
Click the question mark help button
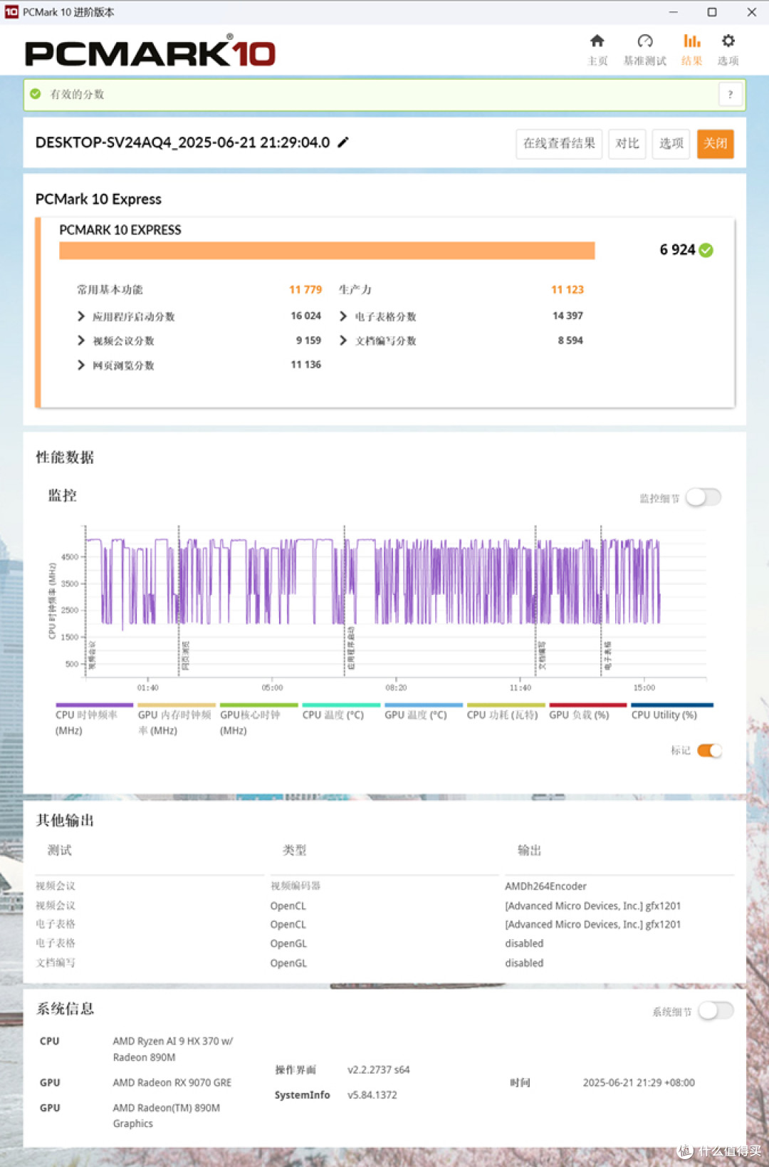click(x=730, y=94)
